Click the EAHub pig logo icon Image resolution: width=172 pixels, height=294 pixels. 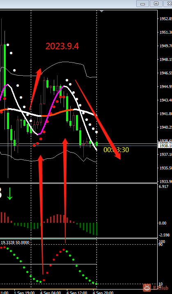coord(147,288)
